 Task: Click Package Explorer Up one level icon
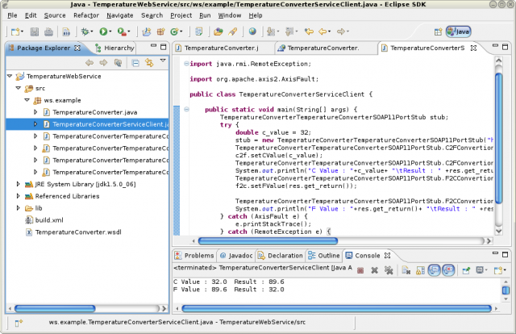[x=118, y=63]
